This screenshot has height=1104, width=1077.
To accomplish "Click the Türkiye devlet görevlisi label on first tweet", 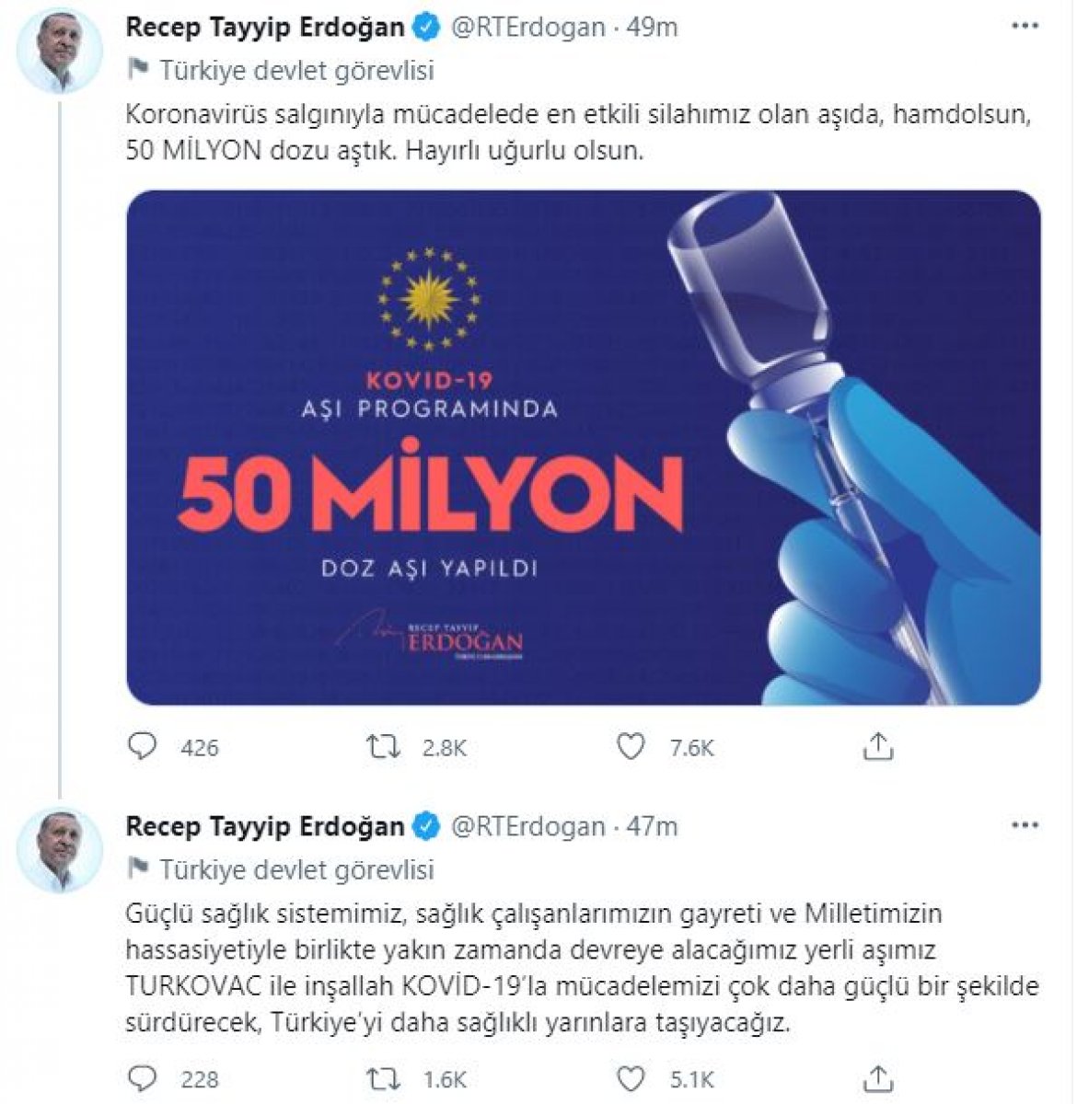I will [x=296, y=70].
